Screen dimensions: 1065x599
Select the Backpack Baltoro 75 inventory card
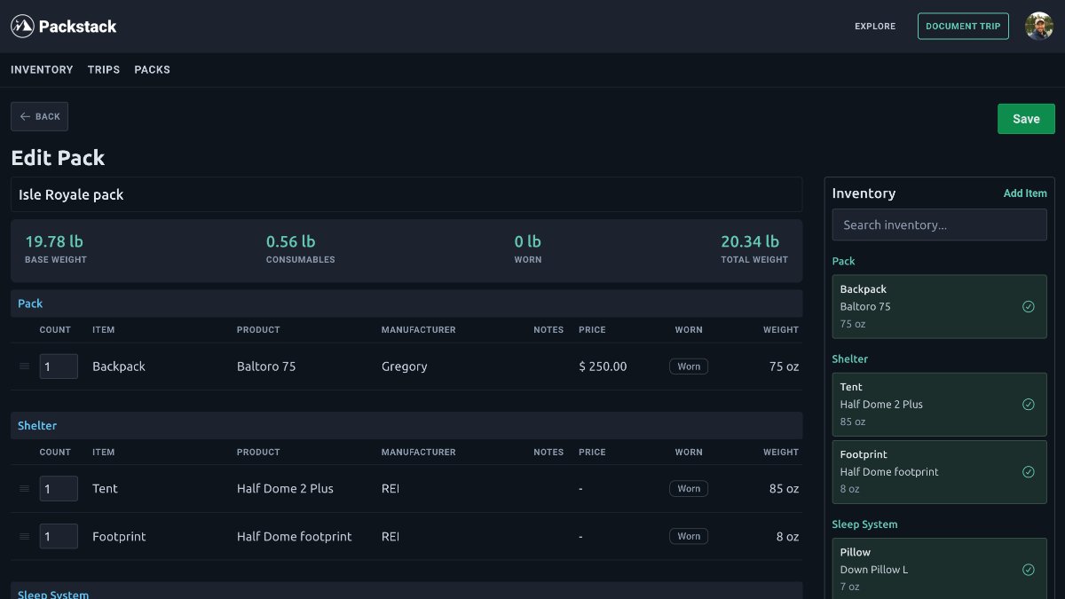tap(939, 307)
